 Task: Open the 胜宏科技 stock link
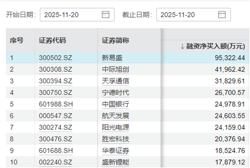pyautogui.click(x=115, y=139)
